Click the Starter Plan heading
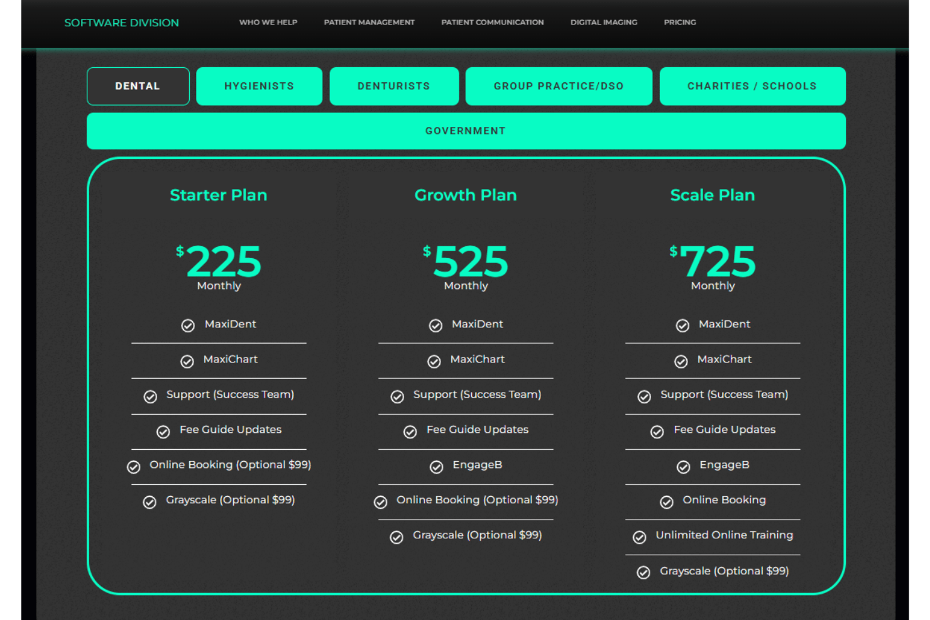930x620 pixels. pyautogui.click(x=219, y=195)
